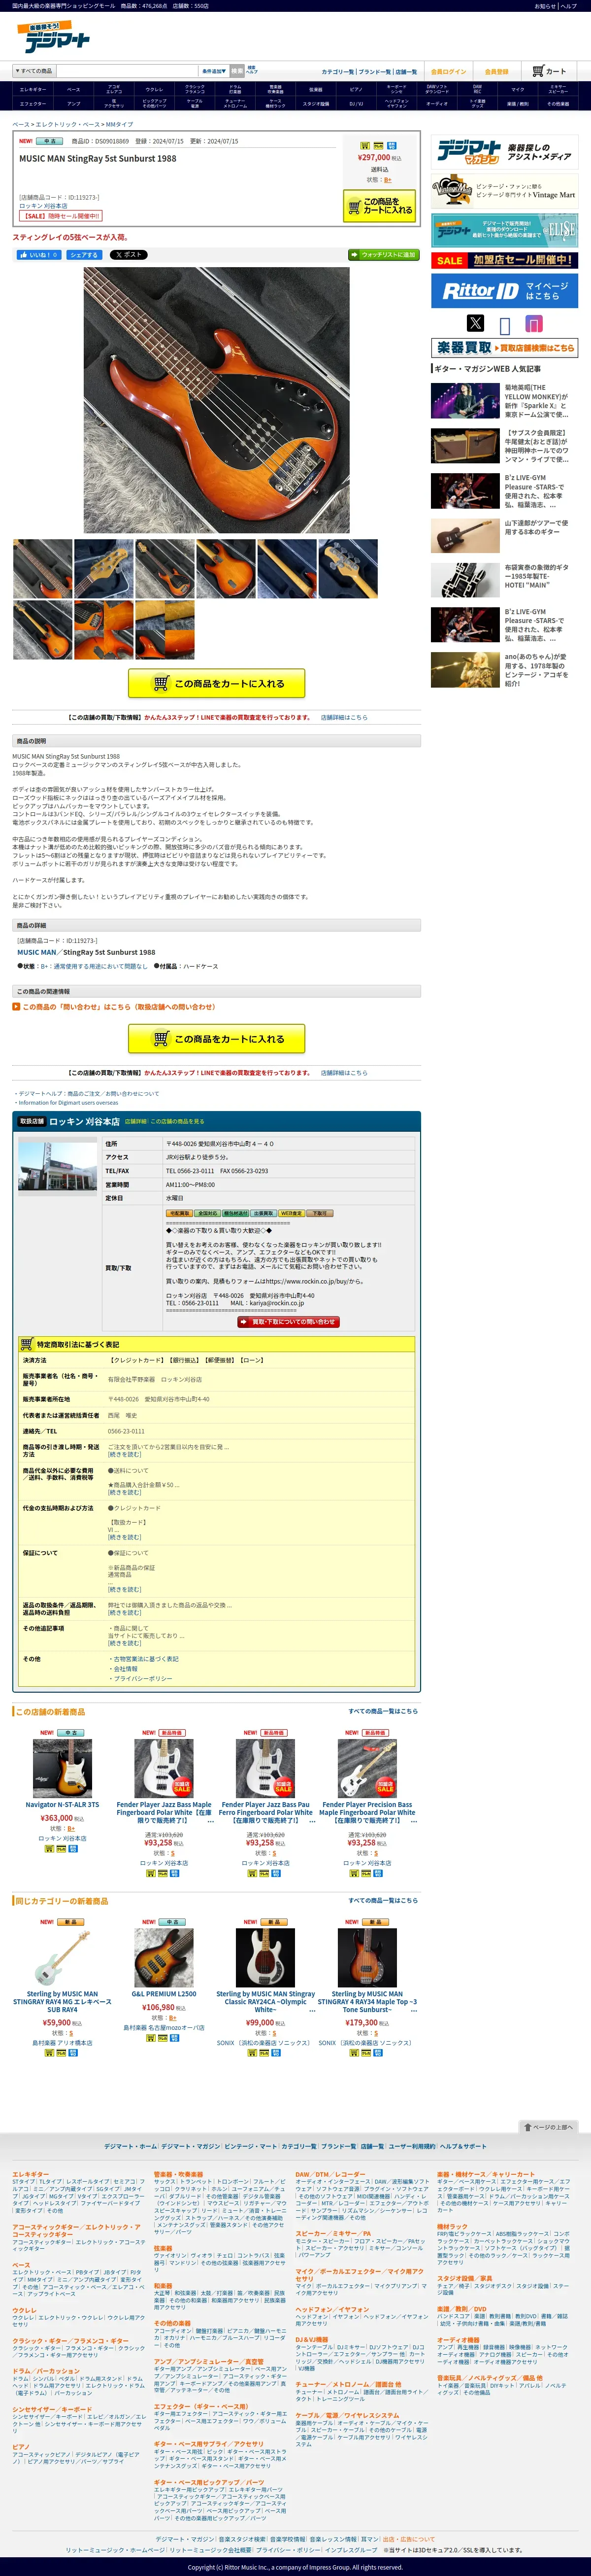Viewport: 591px width, 2576px height.
Task: Open the B'z LIVE-GYM article thumbnail first
Action: pos(465,491)
